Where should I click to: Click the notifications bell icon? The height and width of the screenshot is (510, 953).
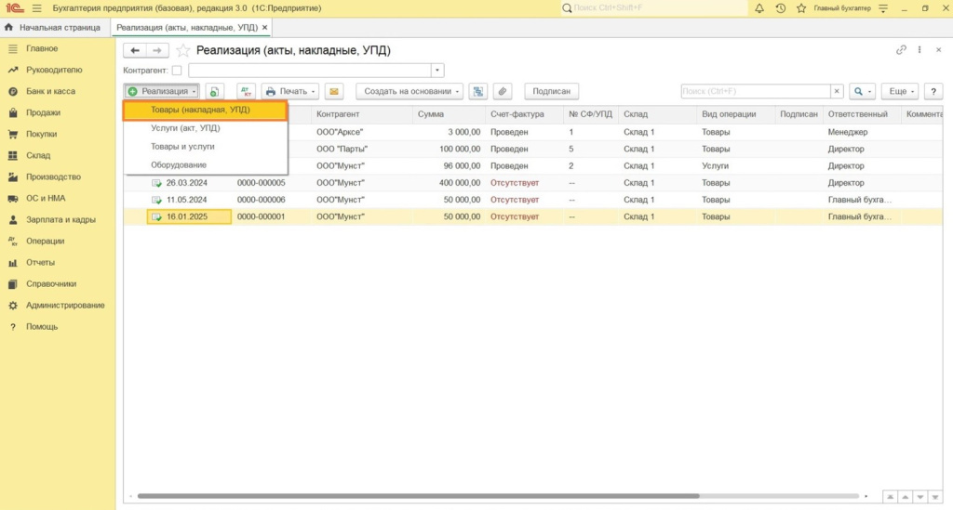pyautogui.click(x=759, y=8)
